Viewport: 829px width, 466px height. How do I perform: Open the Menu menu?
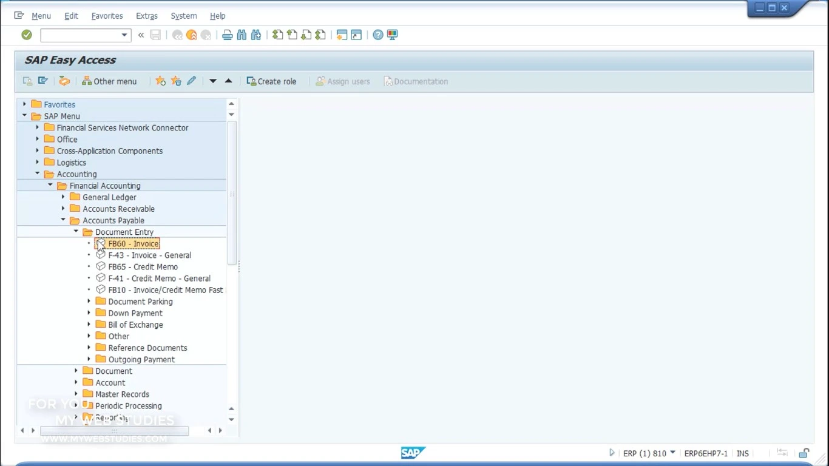41,16
